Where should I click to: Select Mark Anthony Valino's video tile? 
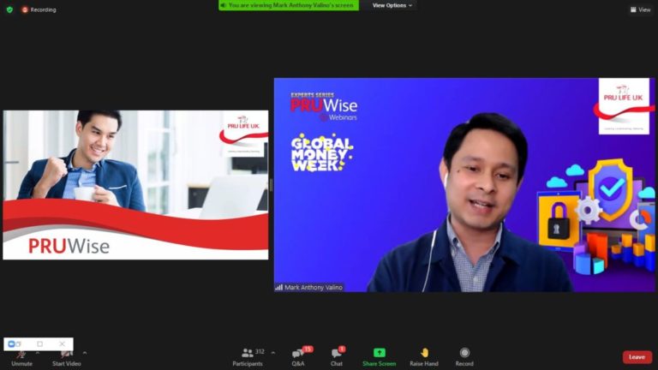pos(464,185)
